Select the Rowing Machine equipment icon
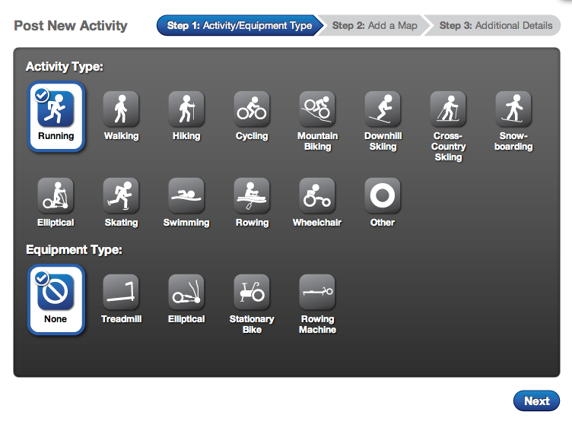Image resolution: width=572 pixels, height=421 pixels. tap(317, 292)
